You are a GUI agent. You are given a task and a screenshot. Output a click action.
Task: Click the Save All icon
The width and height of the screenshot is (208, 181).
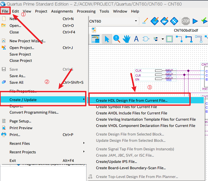click(4, 82)
